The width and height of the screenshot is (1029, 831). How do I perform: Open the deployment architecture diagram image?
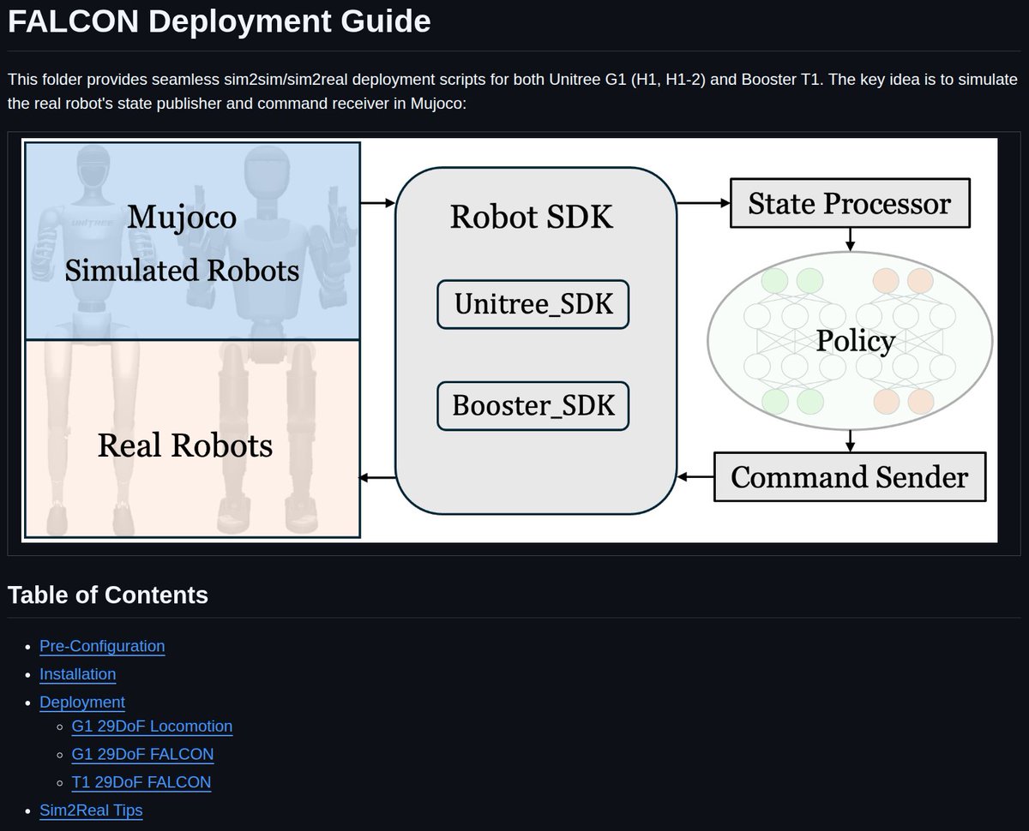click(510, 340)
